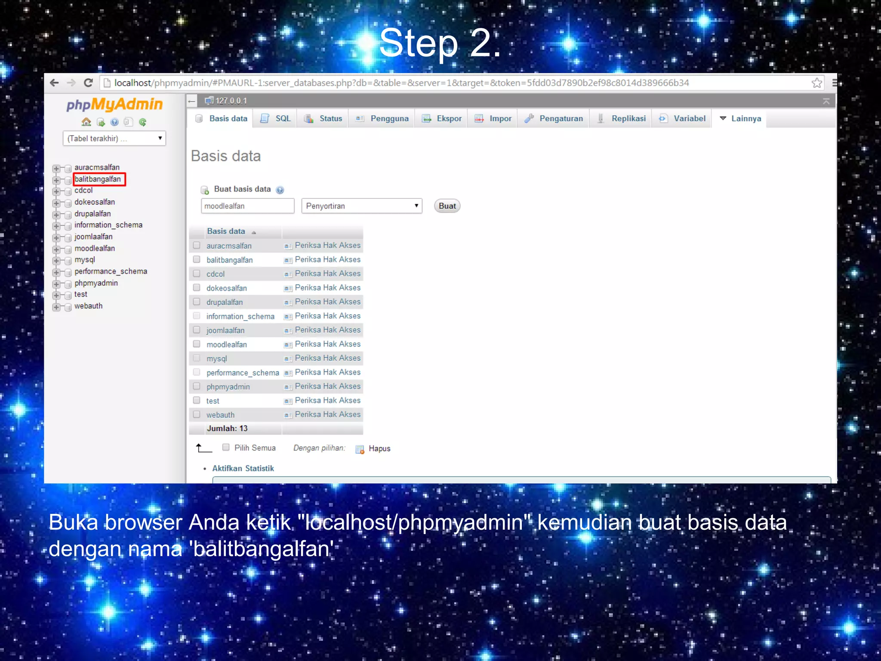Expand the performance_schema tree node
This screenshot has width=881, height=661.
coord(56,272)
